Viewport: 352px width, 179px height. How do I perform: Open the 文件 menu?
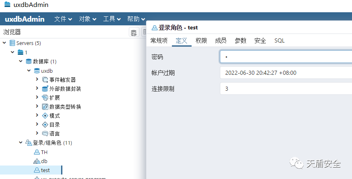click(x=63, y=19)
